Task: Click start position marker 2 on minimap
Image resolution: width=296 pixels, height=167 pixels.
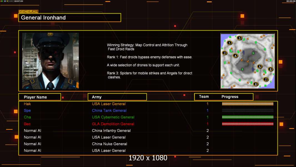Action: (225, 53)
